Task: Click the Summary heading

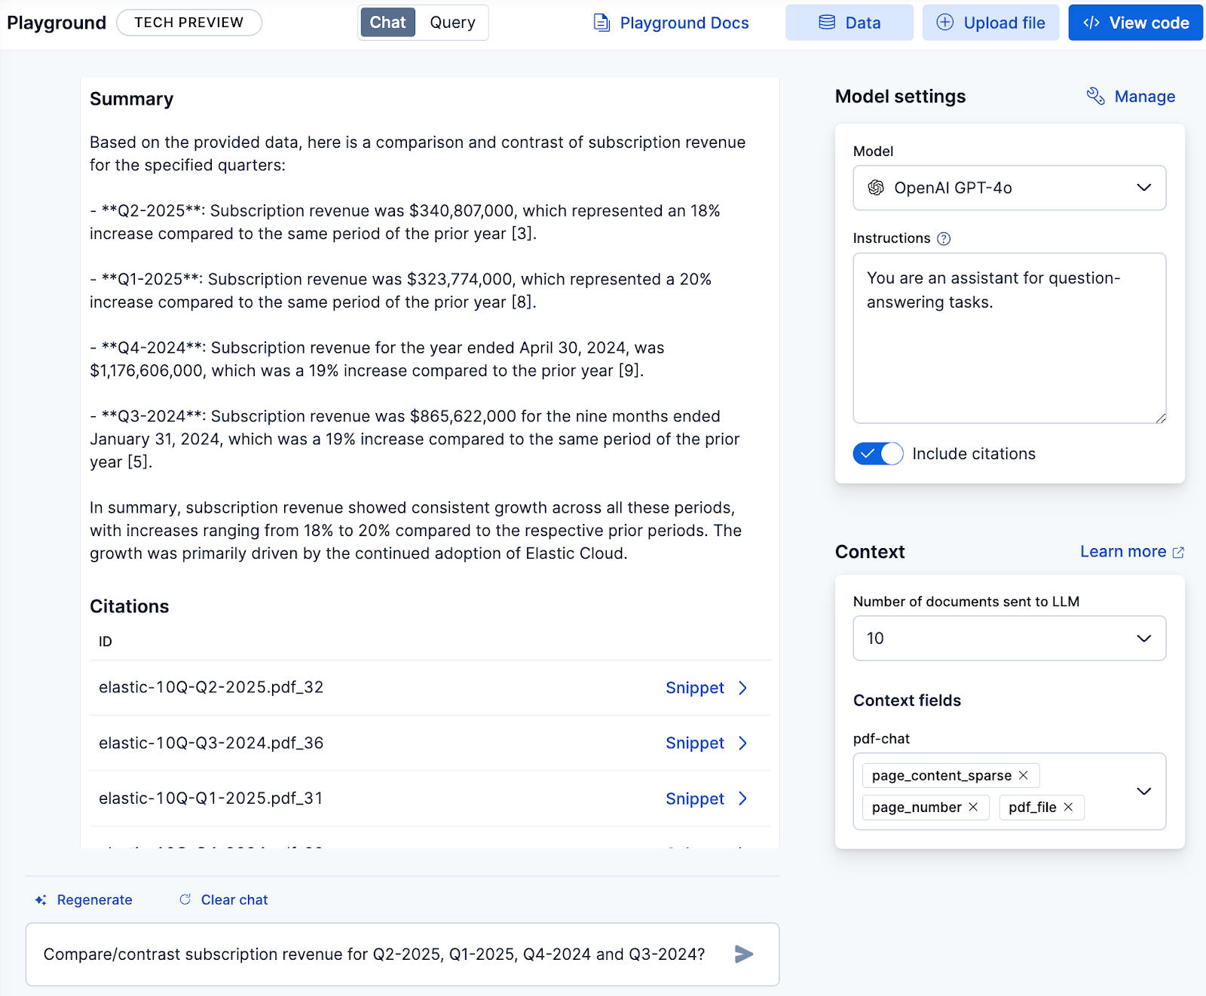Action: coord(132,100)
